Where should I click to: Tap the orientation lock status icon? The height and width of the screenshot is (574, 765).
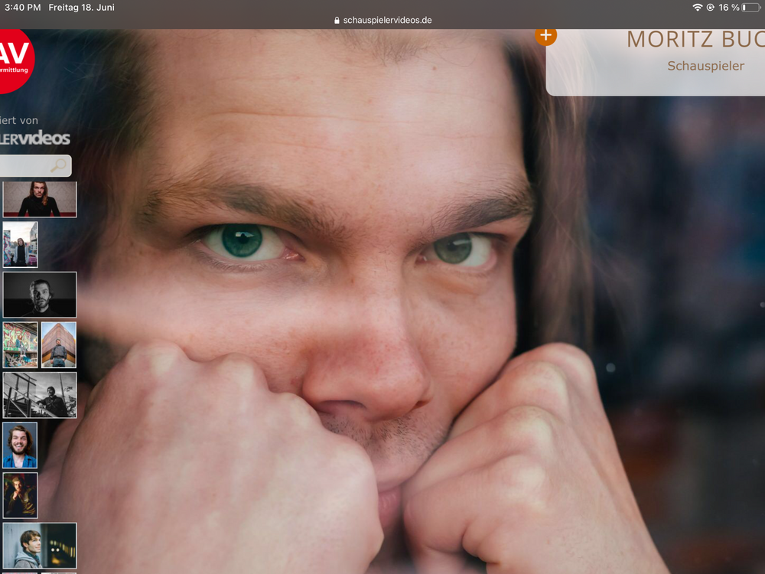711,8
